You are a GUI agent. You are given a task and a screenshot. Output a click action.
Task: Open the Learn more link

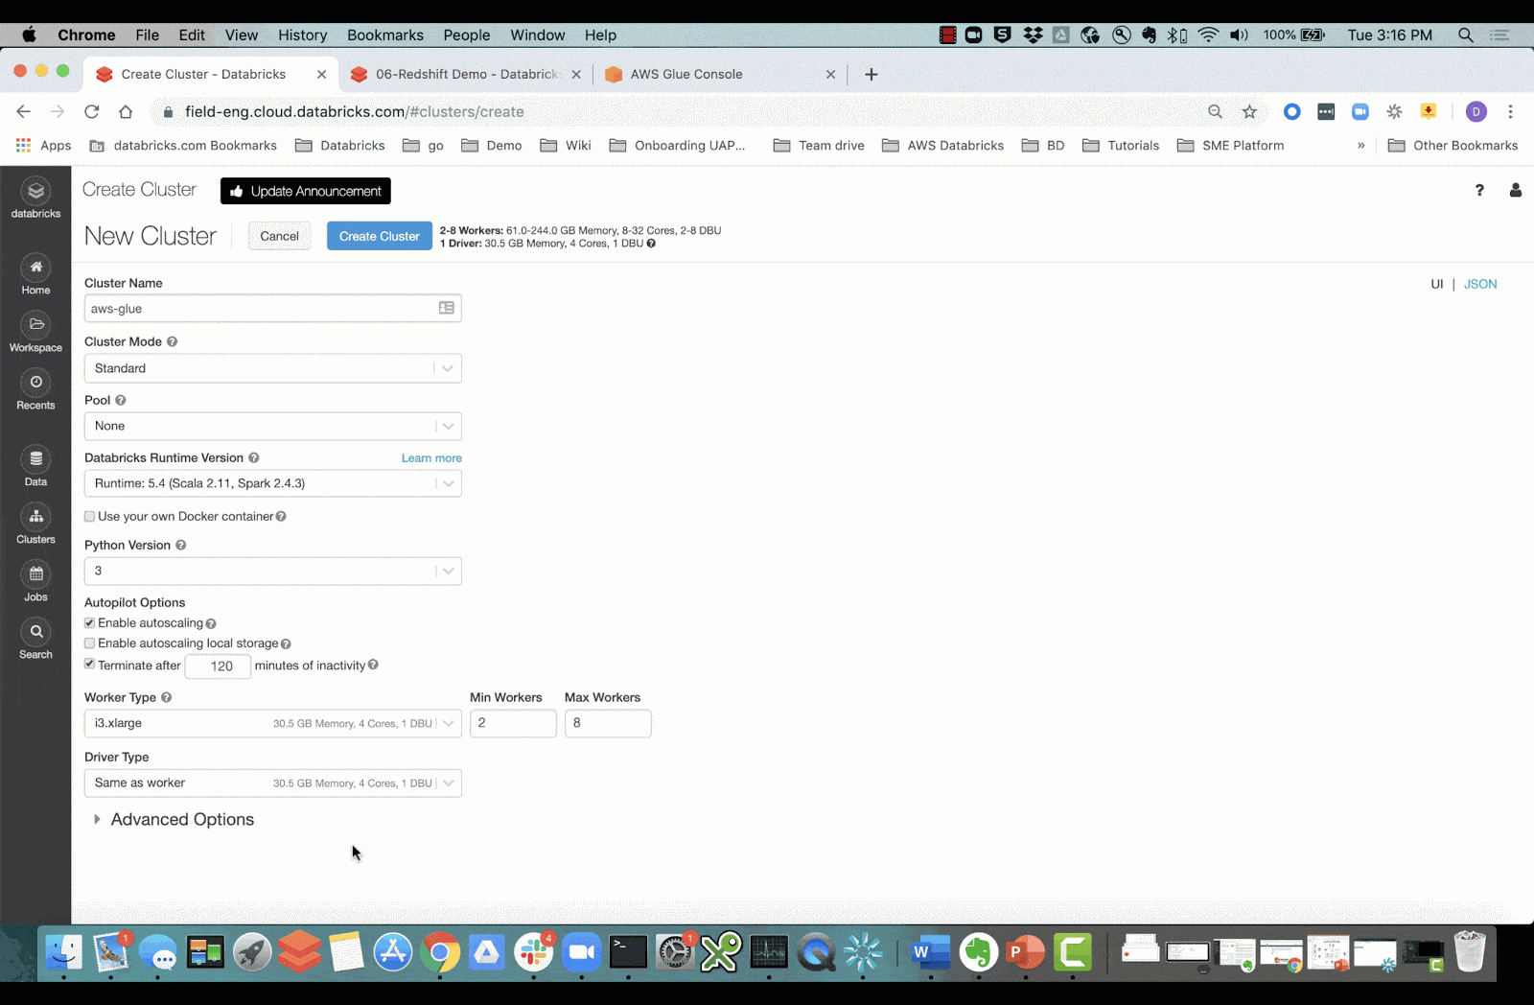431,457
